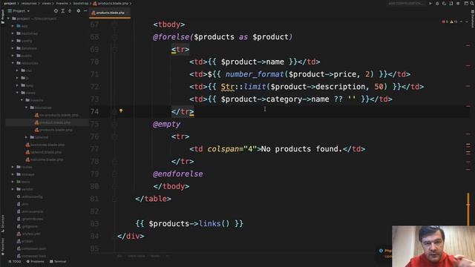Click the webcam video overlay thumbnail
The width and height of the screenshot is (475, 267).
(433, 246)
